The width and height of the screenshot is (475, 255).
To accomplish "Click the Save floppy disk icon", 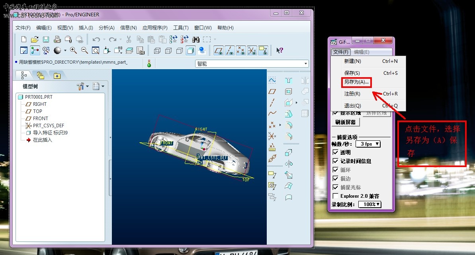I will click(x=46, y=39).
